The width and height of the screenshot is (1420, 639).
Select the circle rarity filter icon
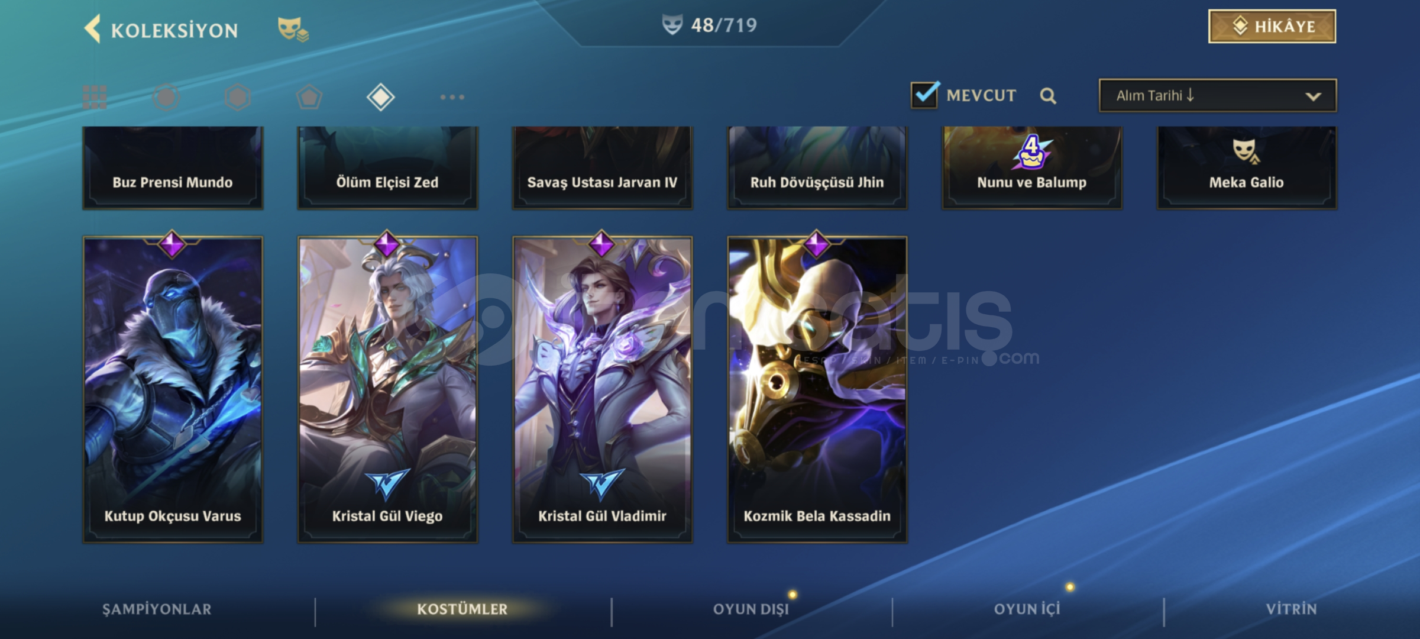[166, 97]
